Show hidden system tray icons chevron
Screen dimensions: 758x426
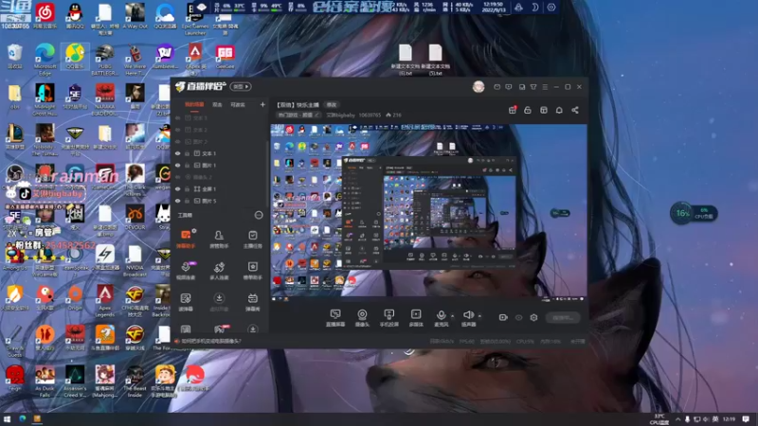677,418
